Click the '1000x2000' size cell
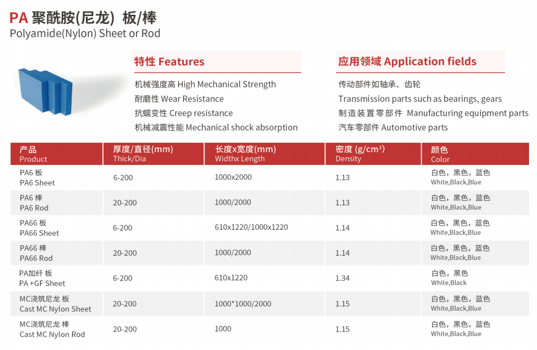 (233, 177)
